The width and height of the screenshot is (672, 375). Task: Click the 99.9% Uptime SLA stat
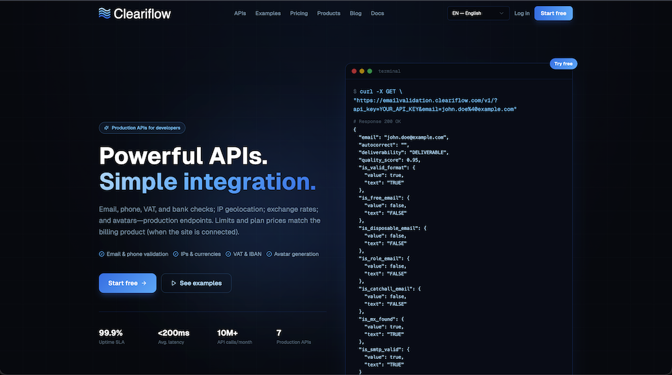pyautogui.click(x=112, y=337)
